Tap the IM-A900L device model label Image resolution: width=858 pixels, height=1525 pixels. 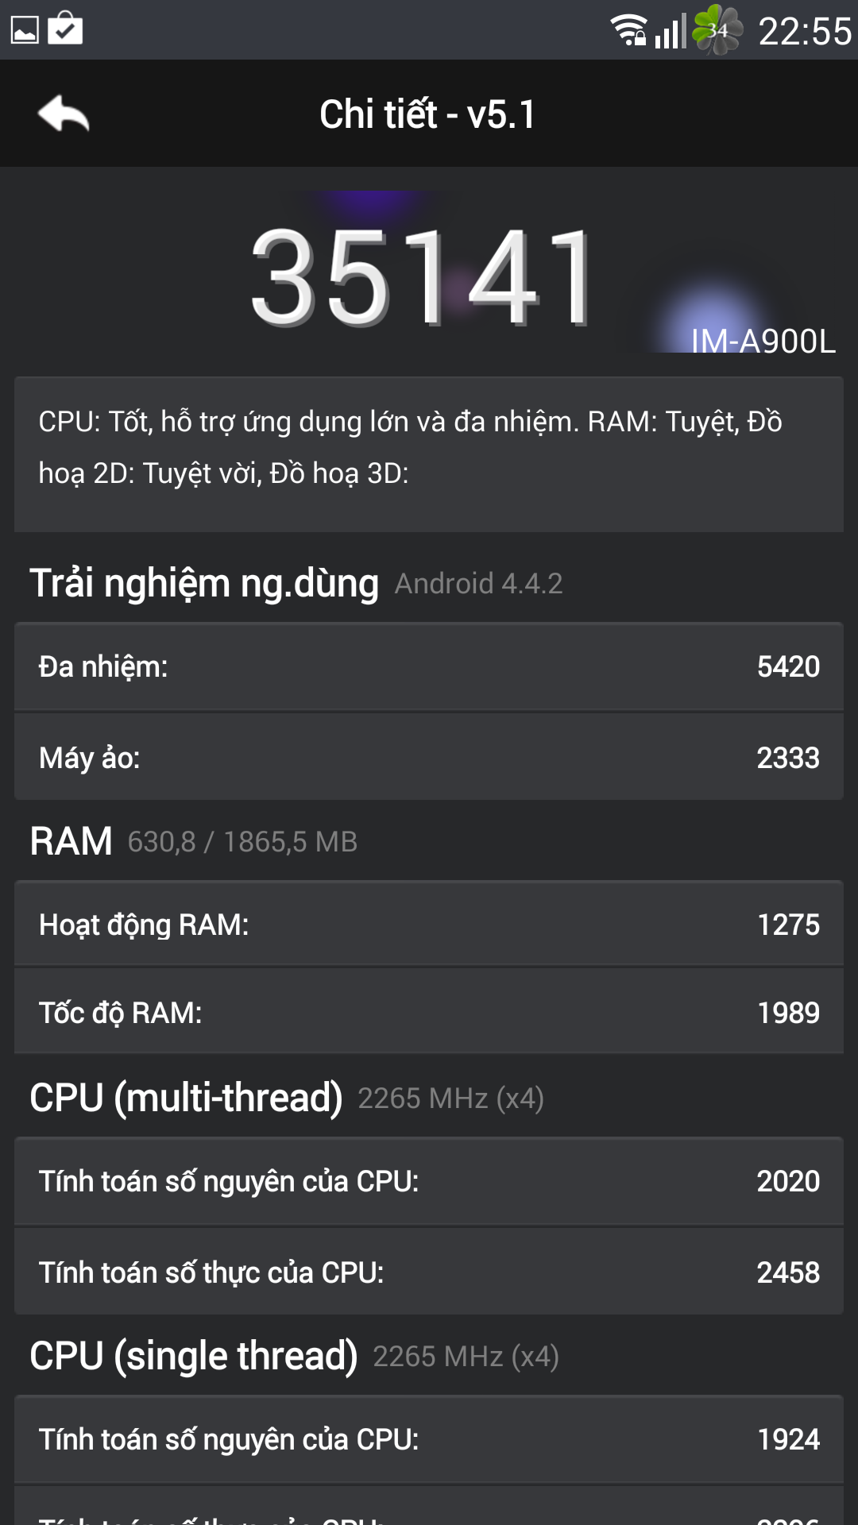tap(763, 342)
